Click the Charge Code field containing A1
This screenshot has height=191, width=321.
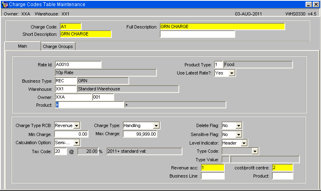71,26
